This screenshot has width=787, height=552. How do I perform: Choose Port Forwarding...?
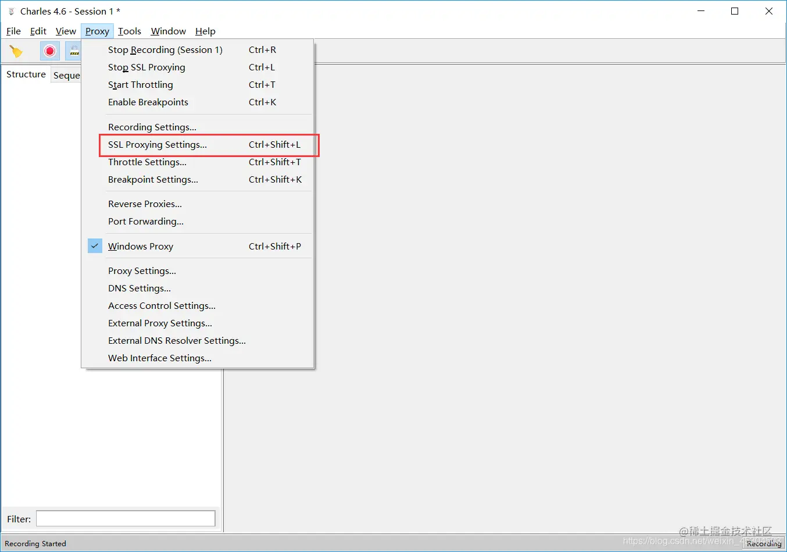(198, 222)
